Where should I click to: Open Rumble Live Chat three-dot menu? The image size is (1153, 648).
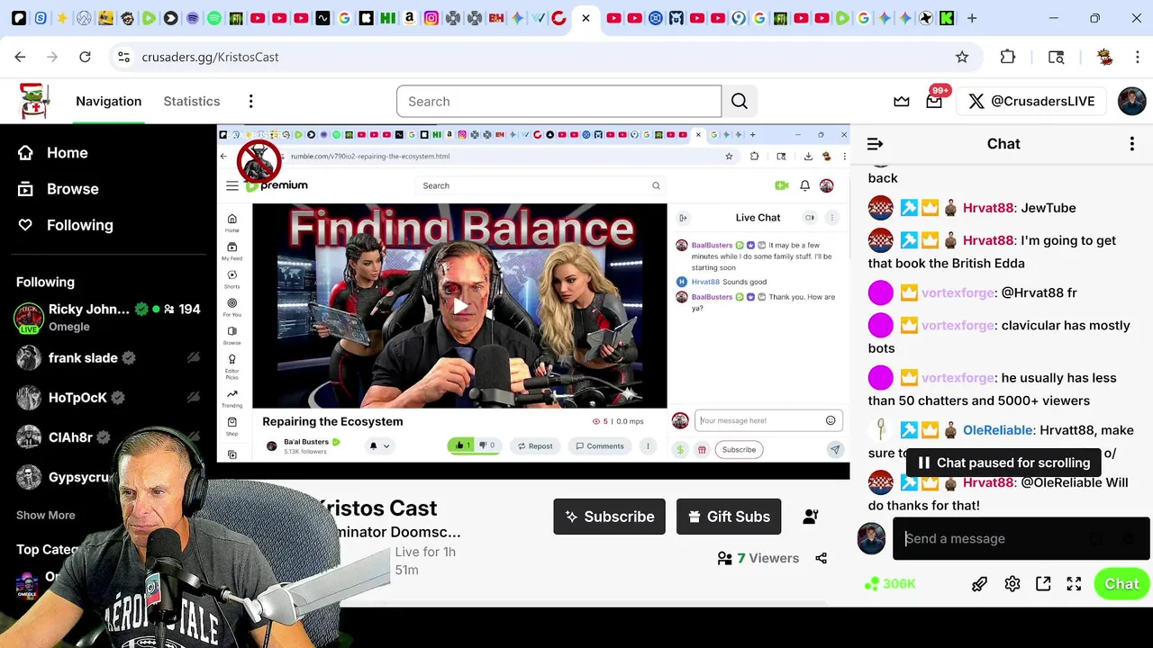tap(831, 218)
